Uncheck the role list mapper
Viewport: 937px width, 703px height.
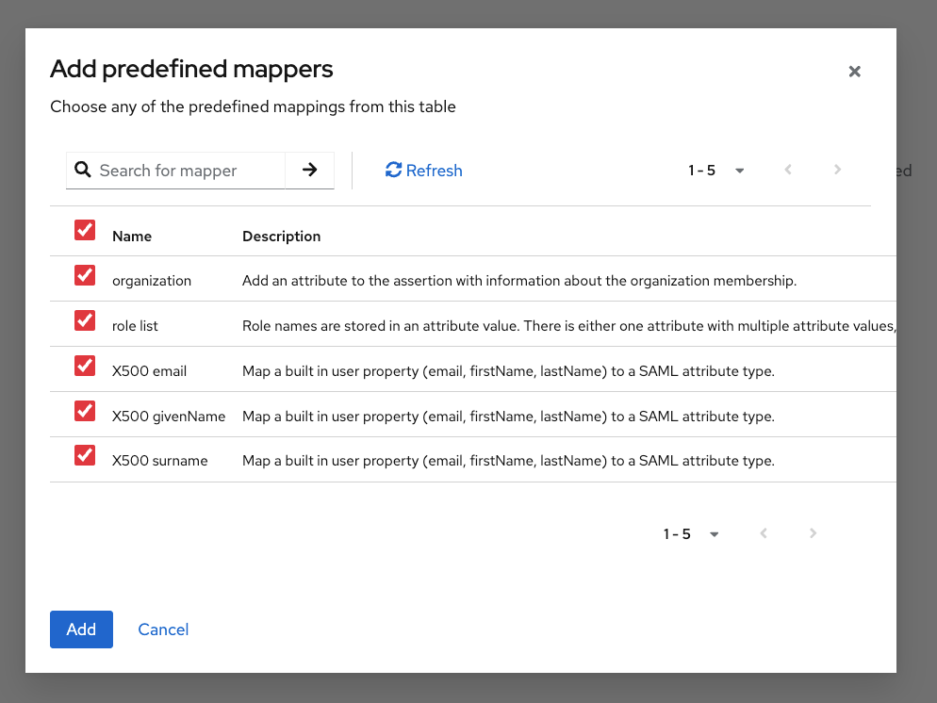click(85, 320)
